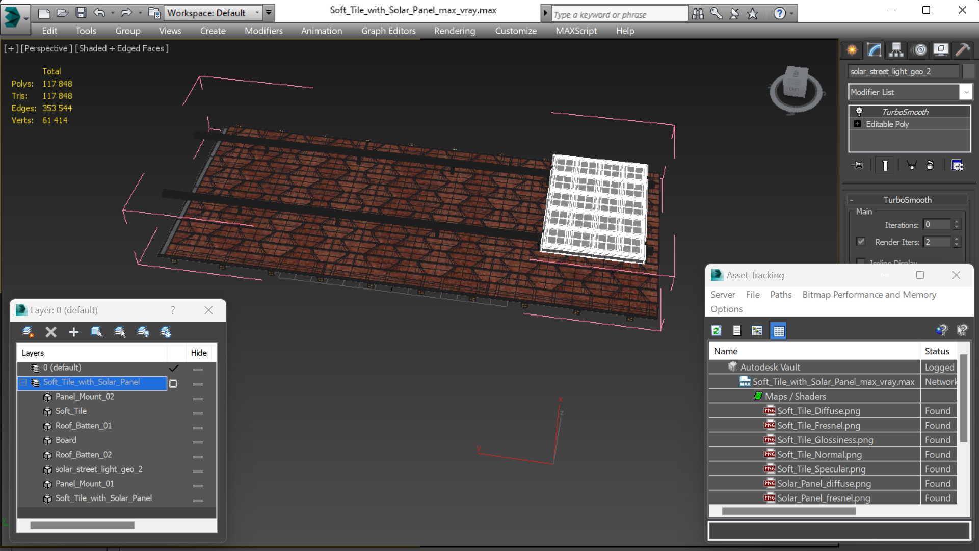The height and width of the screenshot is (551, 979).
Task: Click the viewport plus [+] menu
Action: click(11, 48)
